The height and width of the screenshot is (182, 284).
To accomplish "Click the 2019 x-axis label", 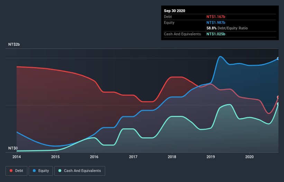I will tap(211, 157).
